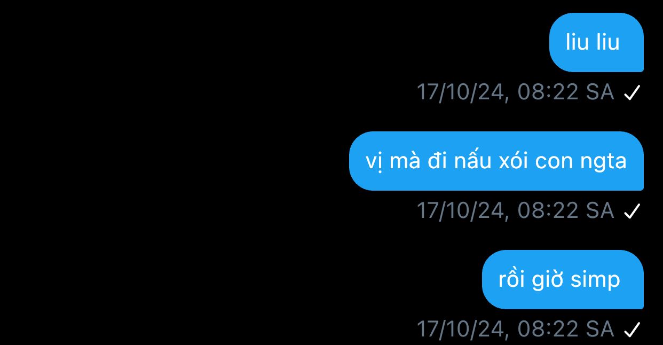This screenshot has height=345, width=663.
Task: Open the "rồi giờ simp" message bubble
Action: point(563,279)
